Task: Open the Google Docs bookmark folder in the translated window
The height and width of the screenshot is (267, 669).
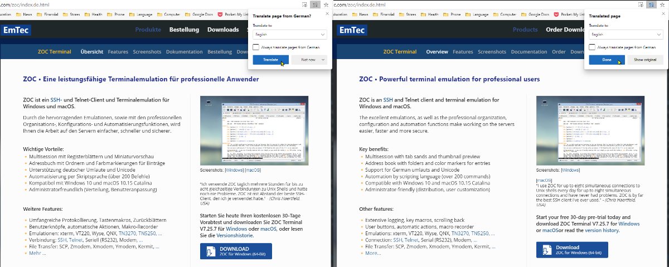Action: click(536, 13)
